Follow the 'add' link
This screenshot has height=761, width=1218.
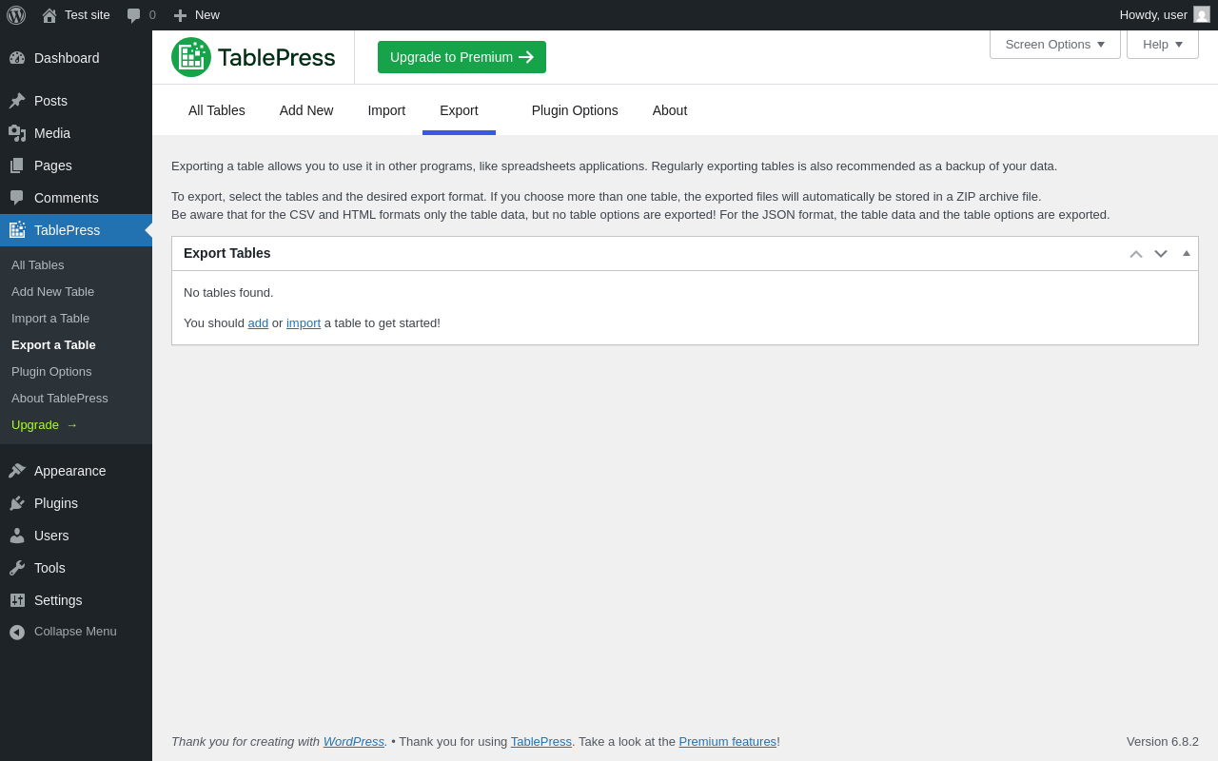[258, 322]
